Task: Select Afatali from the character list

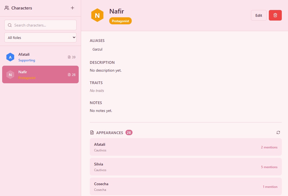Action: click(x=40, y=57)
